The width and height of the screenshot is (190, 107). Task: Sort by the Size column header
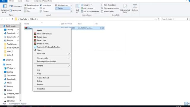(99, 24)
